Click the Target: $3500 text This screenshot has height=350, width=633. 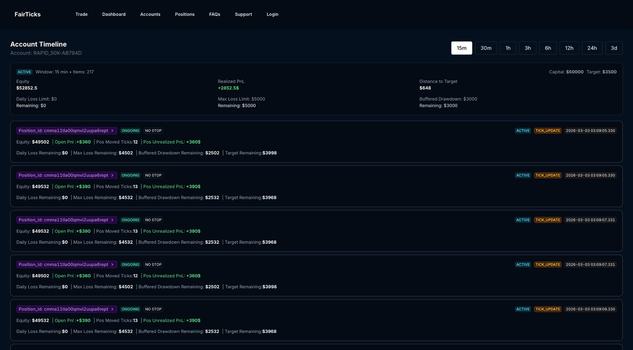(601, 72)
